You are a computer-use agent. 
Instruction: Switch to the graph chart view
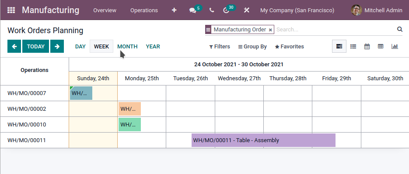click(x=395, y=46)
